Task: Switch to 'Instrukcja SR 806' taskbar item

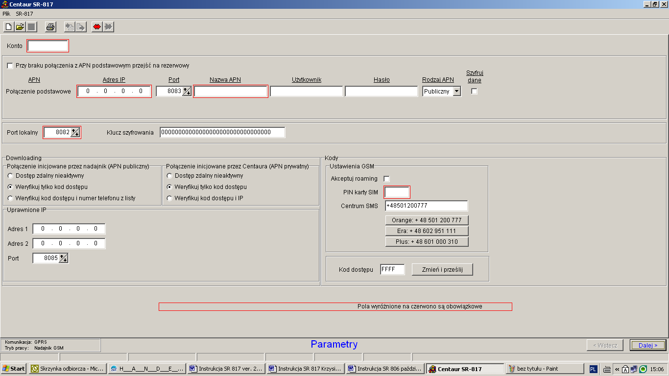Action: pos(385,369)
